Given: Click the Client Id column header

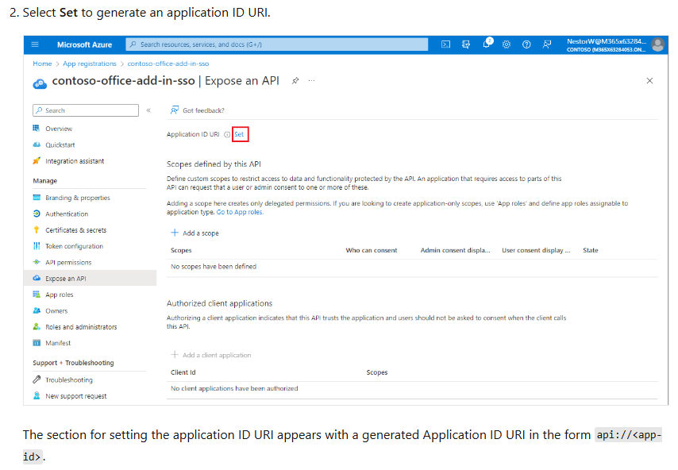Looking at the screenshot, I should click(183, 372).
